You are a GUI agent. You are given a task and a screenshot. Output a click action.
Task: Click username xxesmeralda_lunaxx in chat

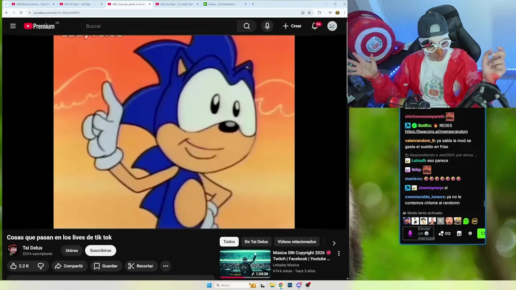tap(424, 197)
